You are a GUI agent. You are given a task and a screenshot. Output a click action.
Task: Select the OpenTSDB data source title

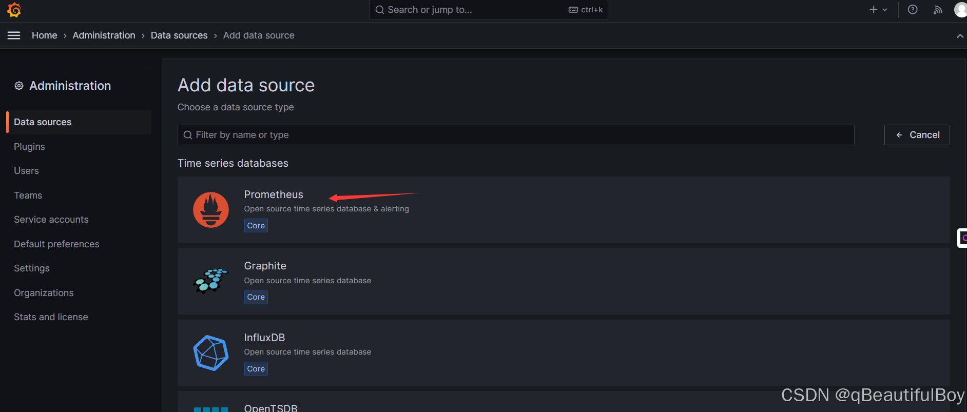(270, 408)
